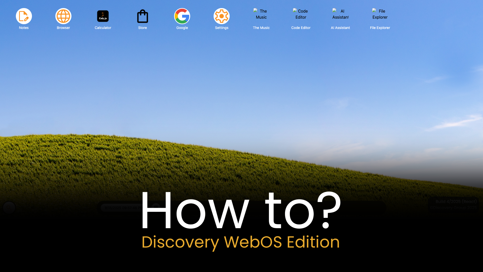The image size is (483, 272).
Task: Click the Build 4/2025 (React) text
Action: (x=456, y=201)
